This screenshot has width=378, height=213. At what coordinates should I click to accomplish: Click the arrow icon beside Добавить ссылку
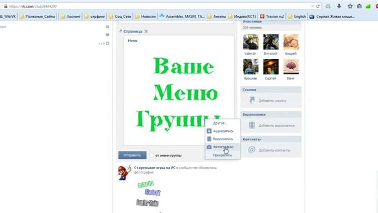[252, 100]
